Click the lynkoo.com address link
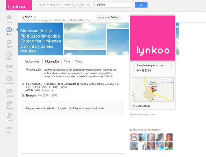Viewport: 206px width, 157px height. tap(48, 90)
